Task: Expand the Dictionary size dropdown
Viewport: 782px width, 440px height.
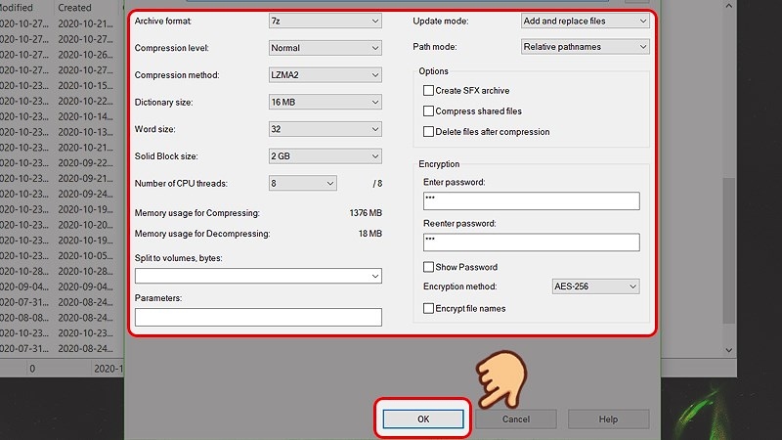Action: [x=326, y=102]
